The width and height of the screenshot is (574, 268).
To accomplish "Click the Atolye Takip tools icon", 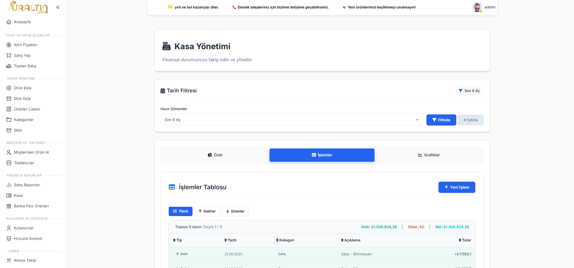I will coord(9,260).
